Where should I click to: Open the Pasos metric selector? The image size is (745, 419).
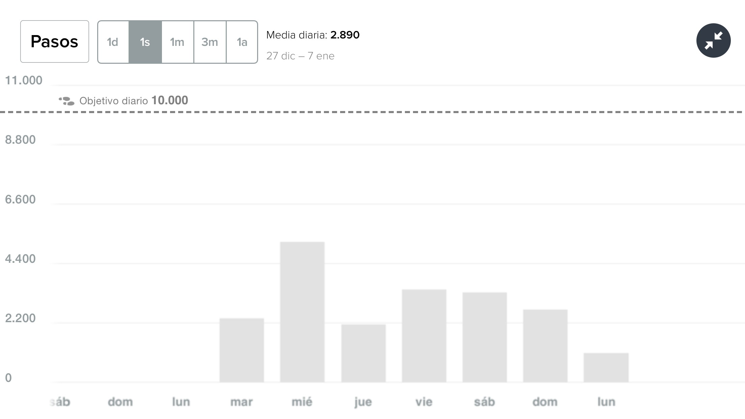click(x=55, y=41)
